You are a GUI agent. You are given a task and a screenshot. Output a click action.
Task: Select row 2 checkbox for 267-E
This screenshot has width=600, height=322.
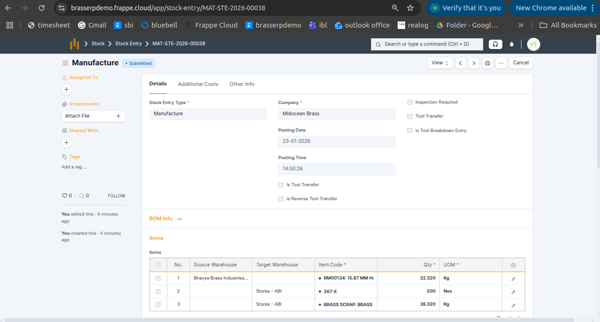click(158, 291)
